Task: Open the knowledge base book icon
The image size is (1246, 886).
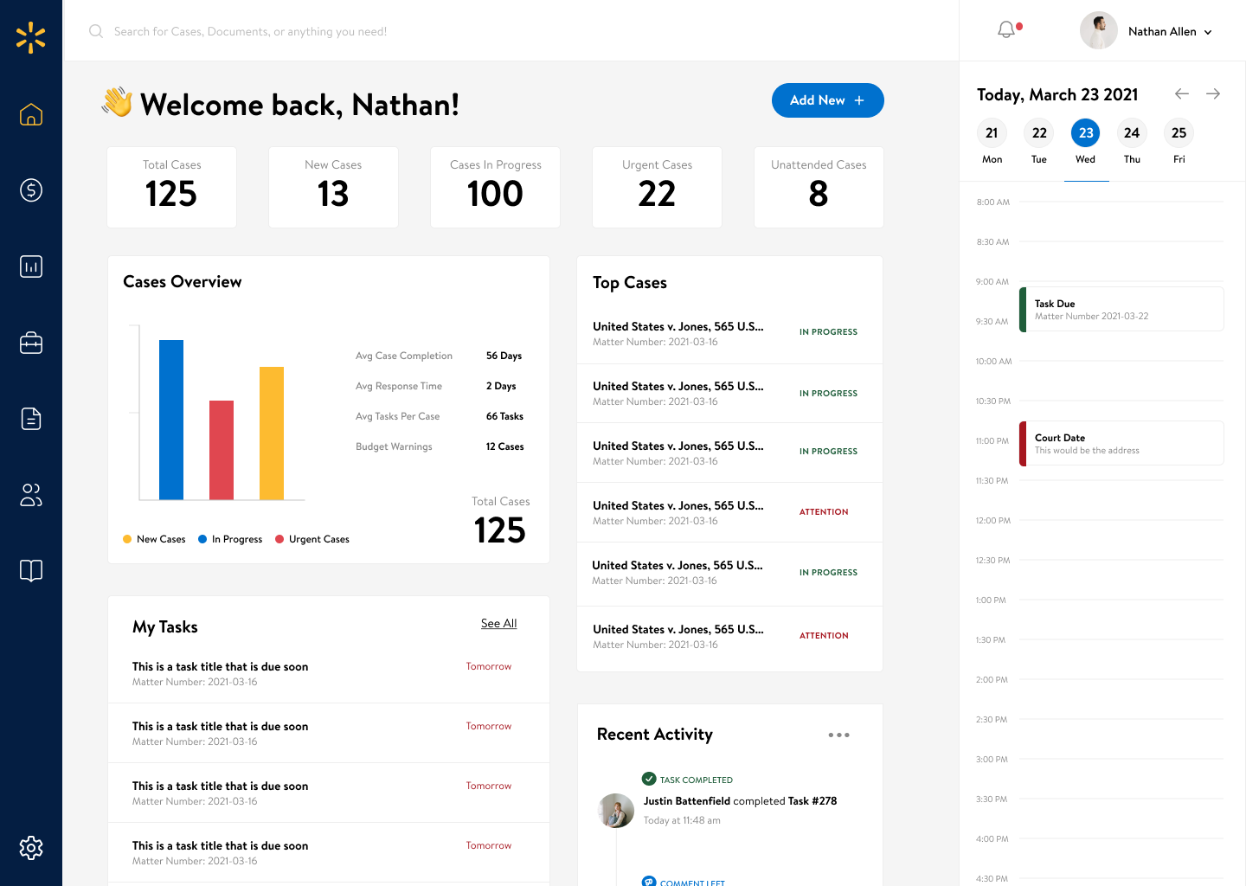Action: (31, 571)
